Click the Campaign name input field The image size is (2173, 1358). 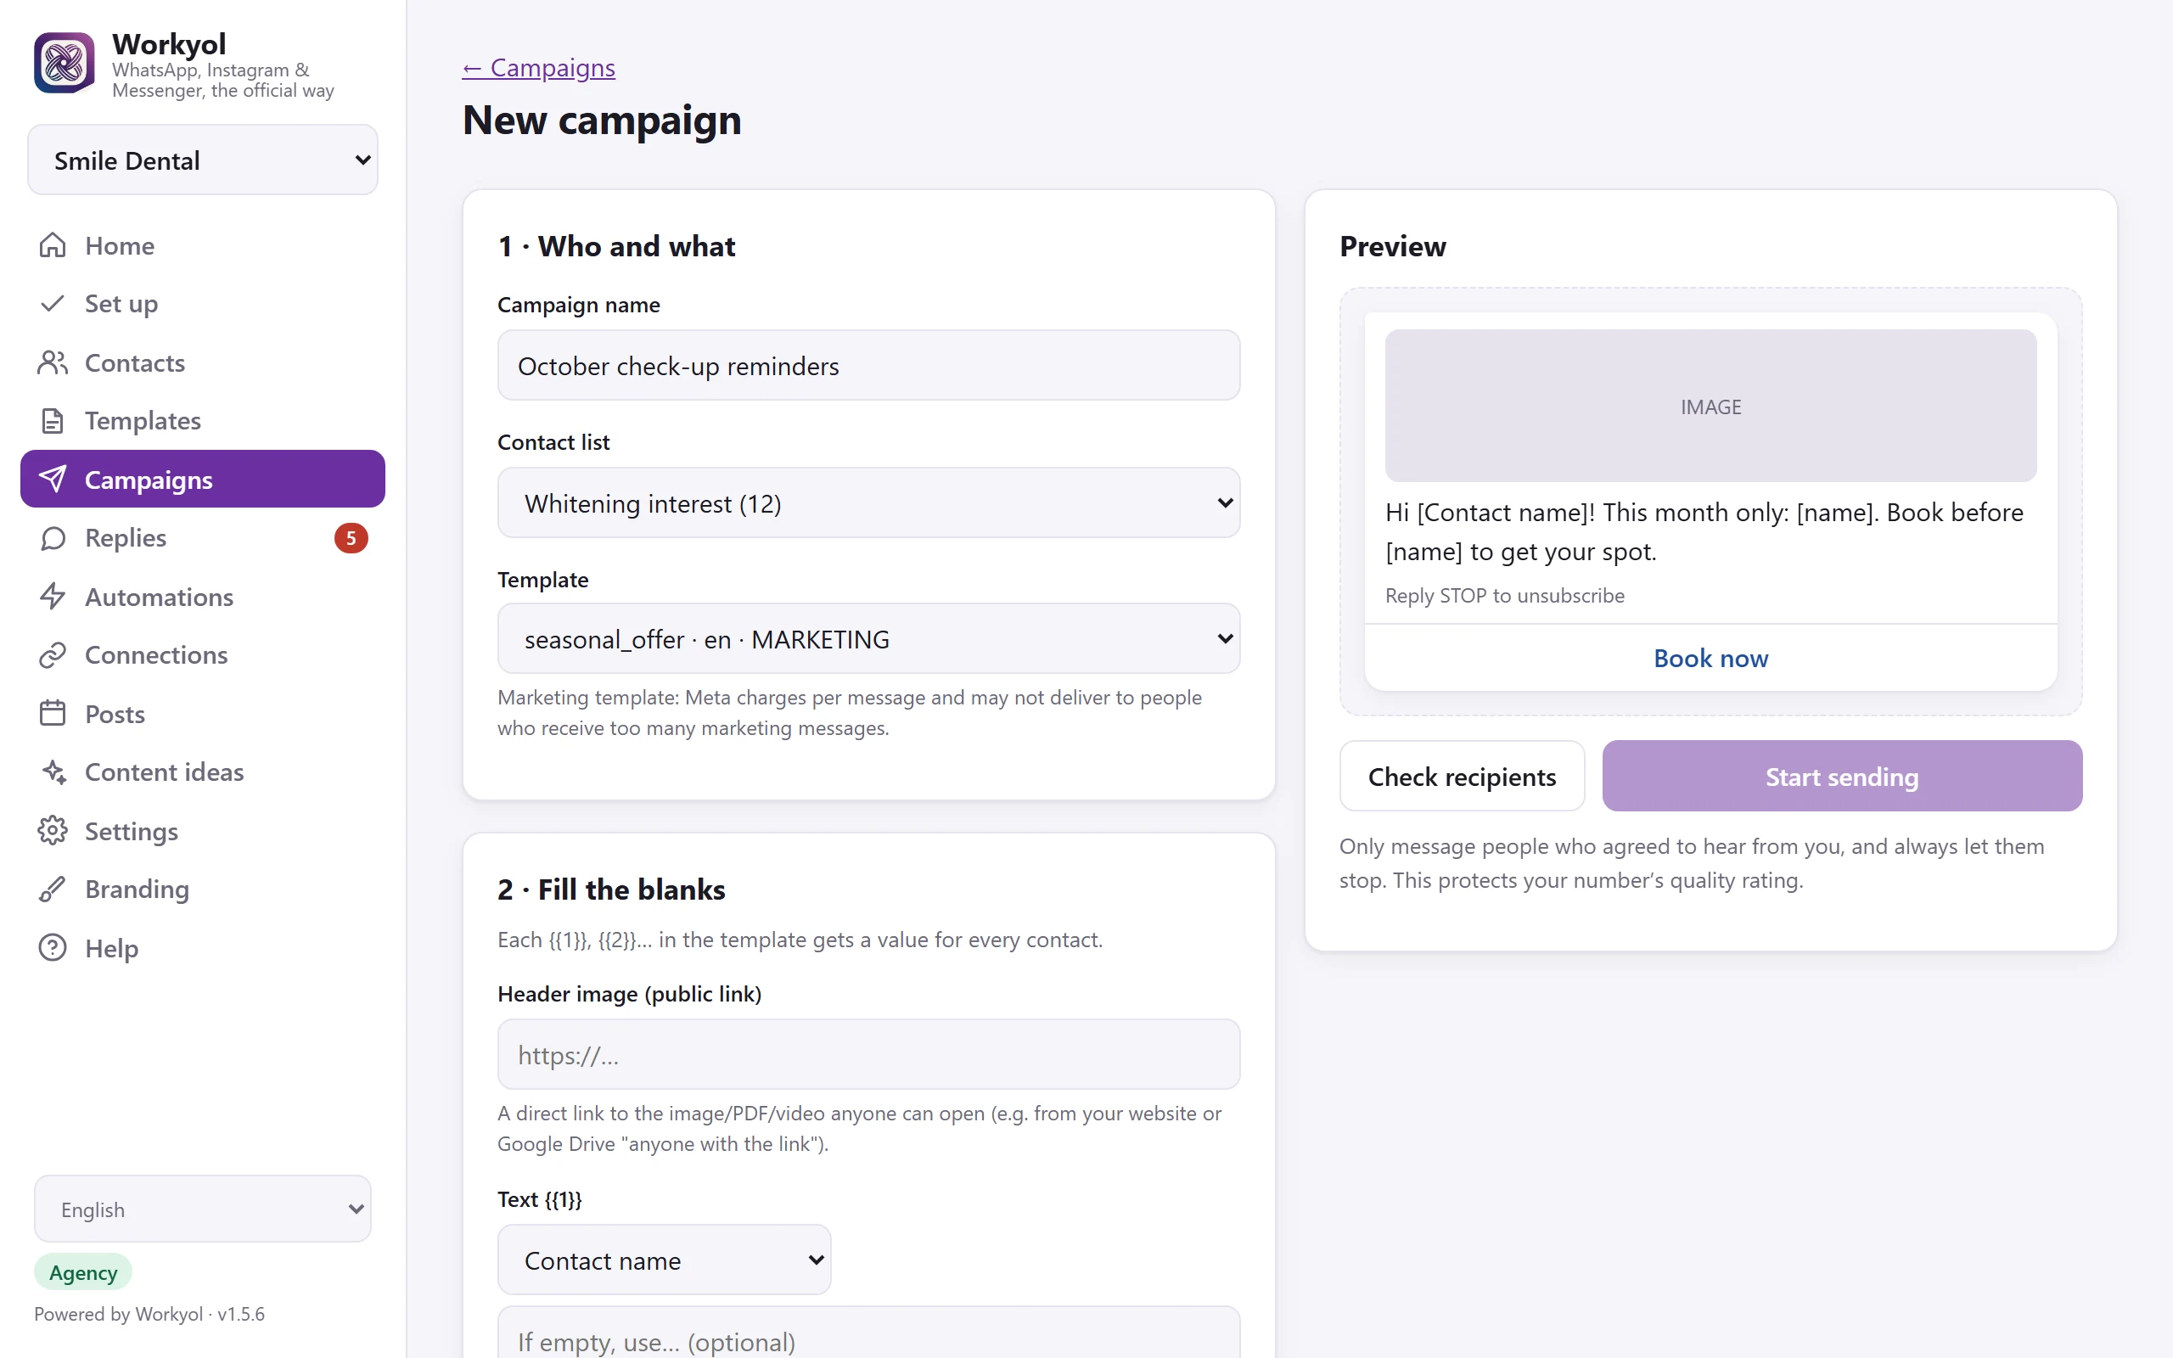pos(868,366)
